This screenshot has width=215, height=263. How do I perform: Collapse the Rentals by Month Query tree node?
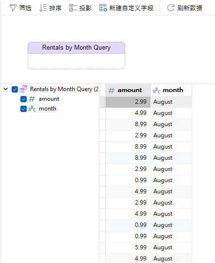tap(6, 89)
